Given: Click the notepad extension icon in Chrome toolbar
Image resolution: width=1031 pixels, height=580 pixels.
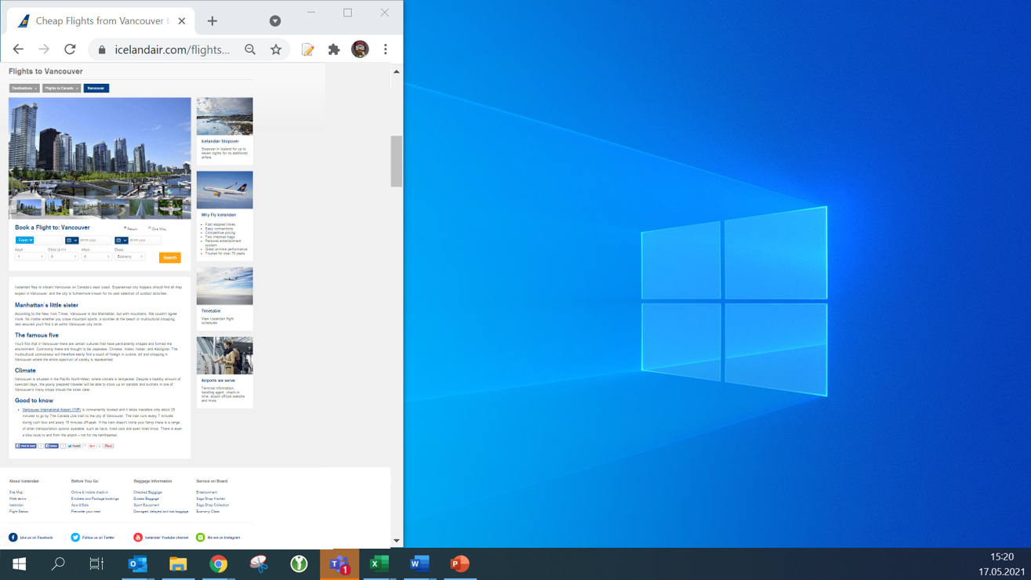Looking at the screenshot, I should click(x=308, y=49).
